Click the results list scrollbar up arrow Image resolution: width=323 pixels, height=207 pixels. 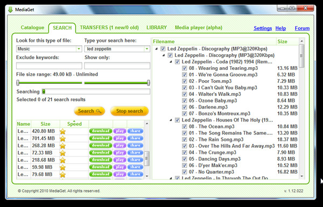(147, 124)
